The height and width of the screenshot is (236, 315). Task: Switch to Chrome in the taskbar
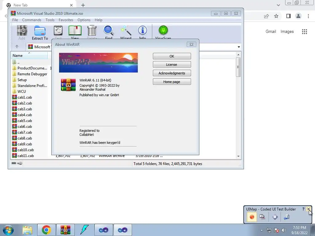(x=46, y=230)
